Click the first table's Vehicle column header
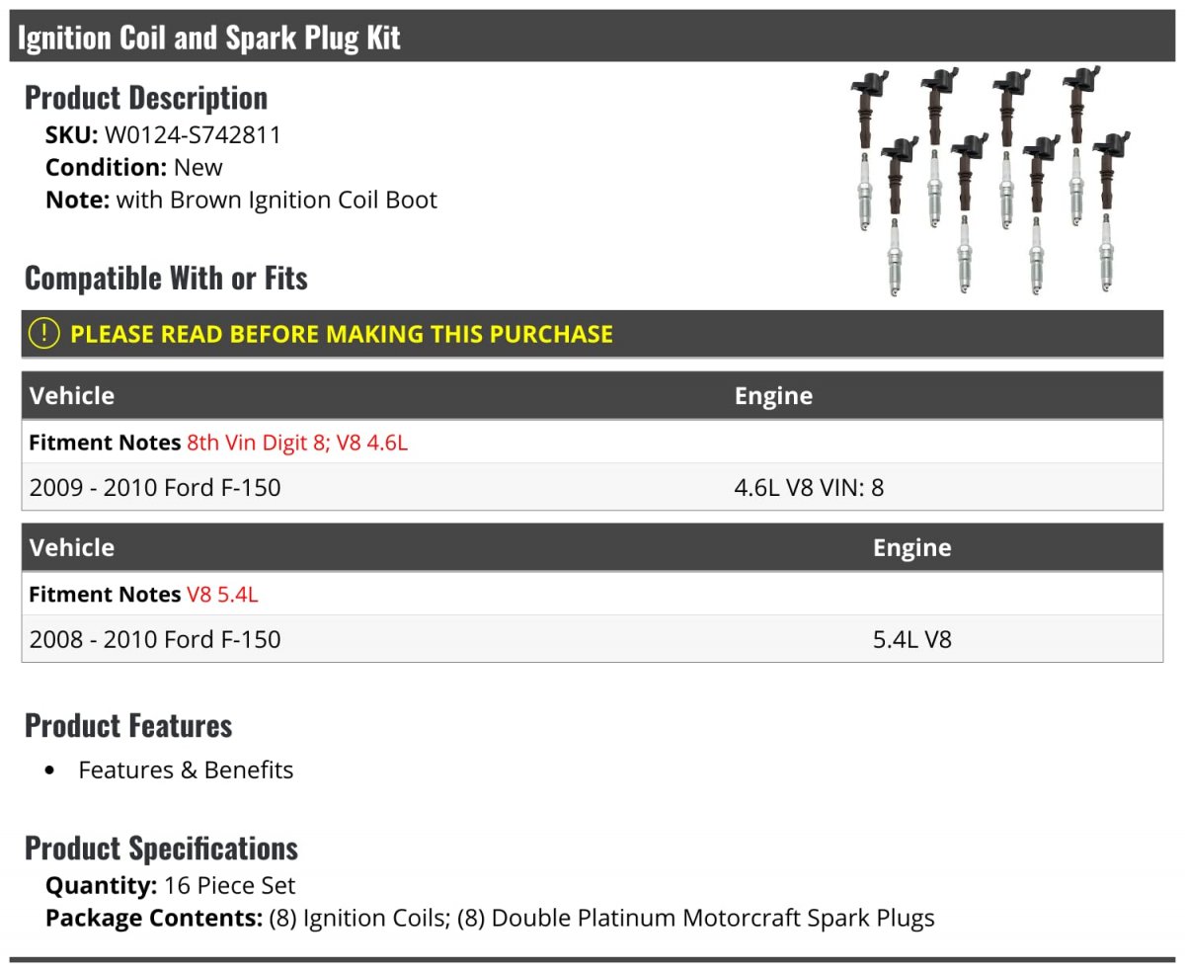This screenshot has width=1185, height=972. (72, 396)
